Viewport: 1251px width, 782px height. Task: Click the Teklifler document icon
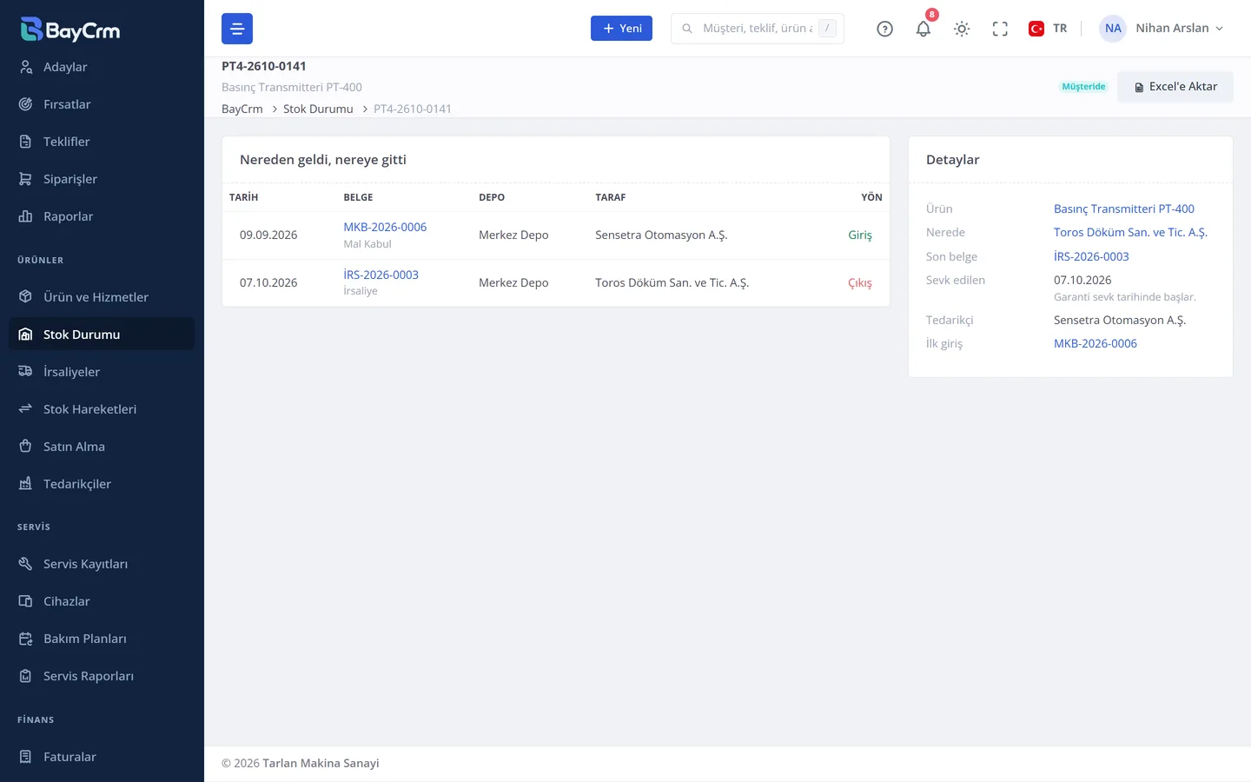tap(26, 142)
